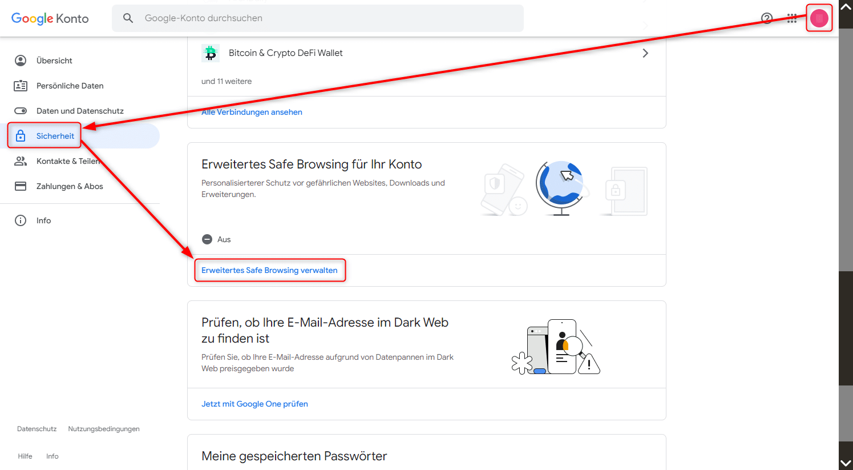
Task: Select the Übersicht person icon
Action: pyautogui.click(x=21, y=60)
